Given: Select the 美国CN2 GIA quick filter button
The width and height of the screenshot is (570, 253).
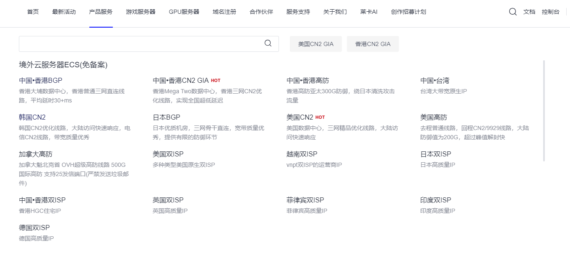Looking at the screenshot, I should [315, 44].
